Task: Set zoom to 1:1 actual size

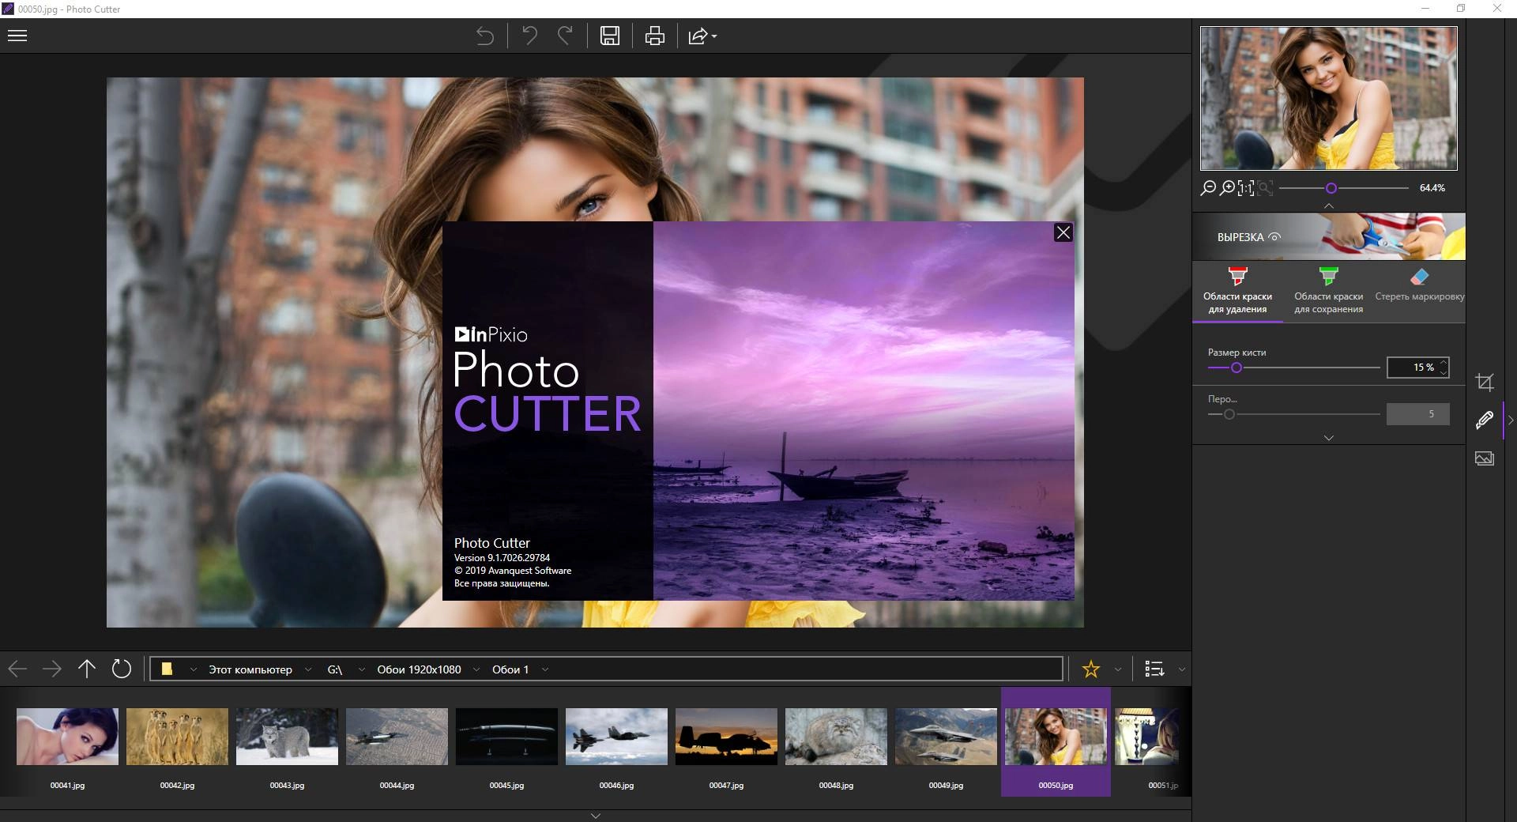Action: tap(1246, 187)
